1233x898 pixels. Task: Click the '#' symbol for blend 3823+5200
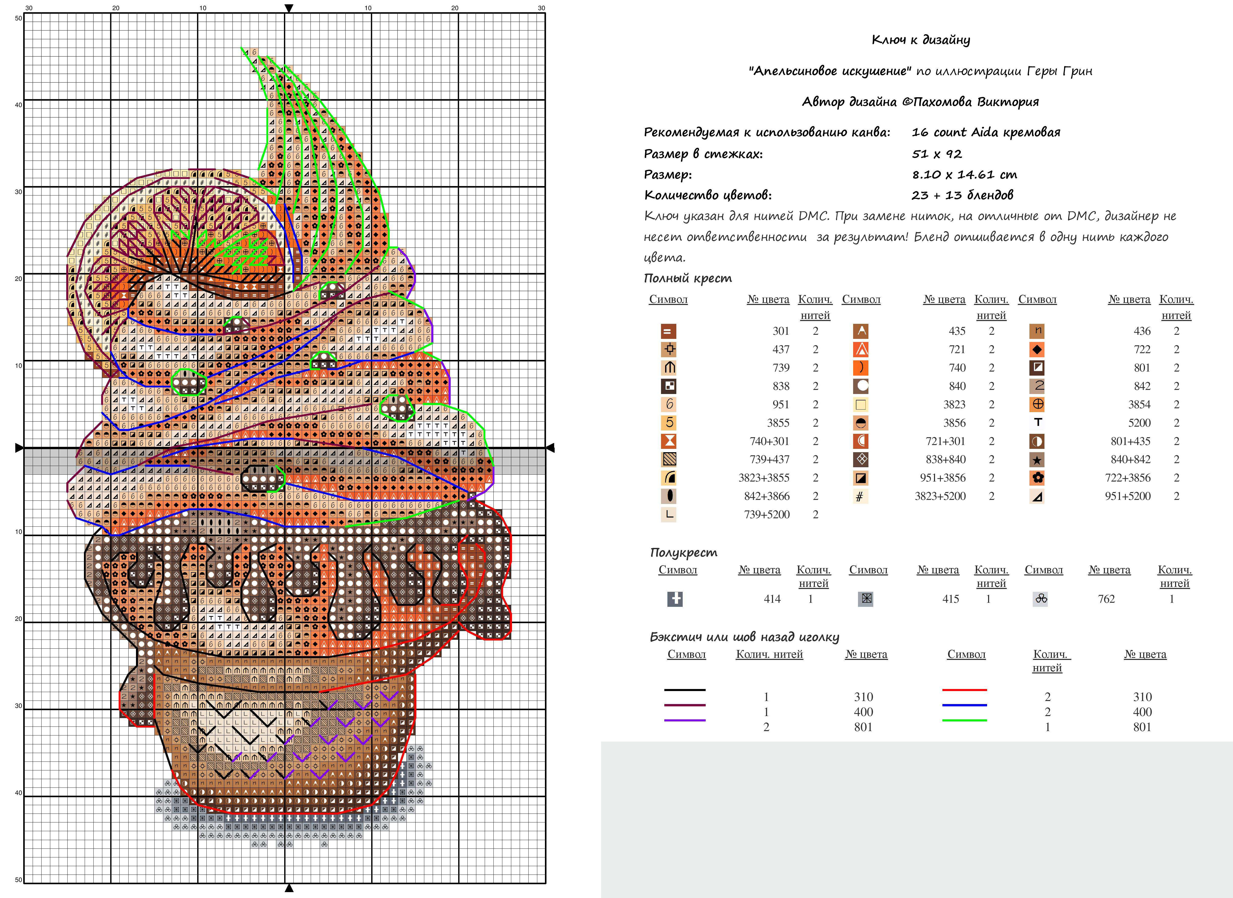(861, 496)
